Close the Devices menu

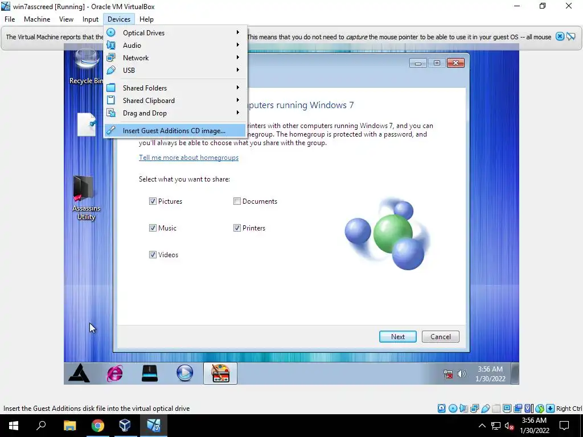tap(119, 19)
